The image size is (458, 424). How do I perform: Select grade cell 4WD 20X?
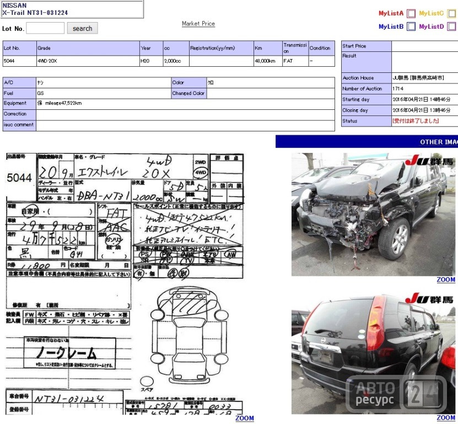coord(88,61)
